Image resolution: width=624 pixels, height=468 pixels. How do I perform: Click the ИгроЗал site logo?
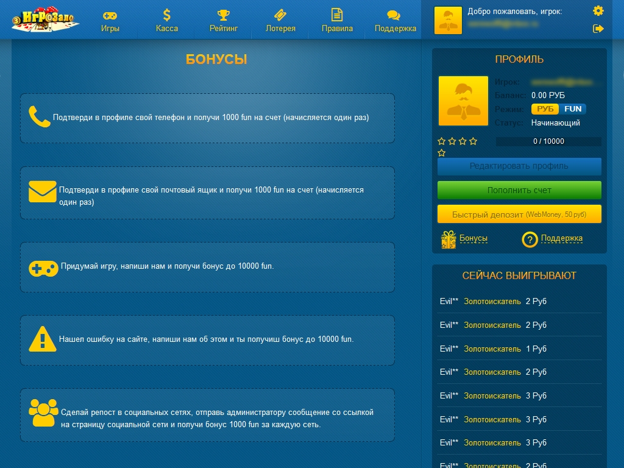tap(45, 19)
